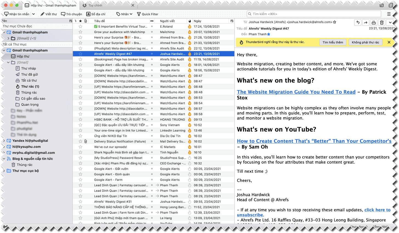Click the Nhận tin nhắn get messages button

coord(17,14)
